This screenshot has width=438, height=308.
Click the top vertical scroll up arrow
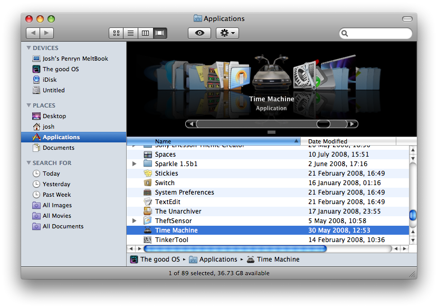(413, 150)
